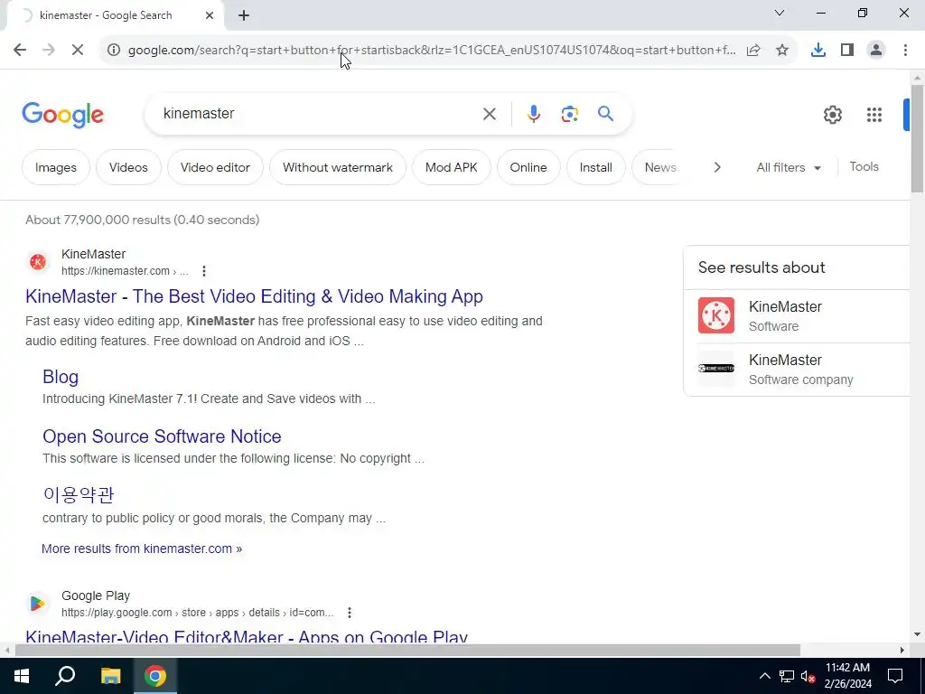
Task: Expand the All filters dropdown
Action: pyautogui.click(x=789, y=167)
